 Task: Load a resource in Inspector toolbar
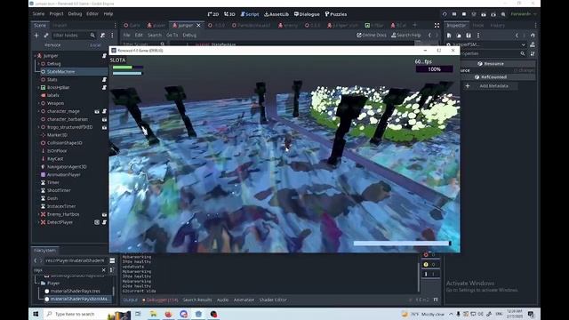click(459, 36)
